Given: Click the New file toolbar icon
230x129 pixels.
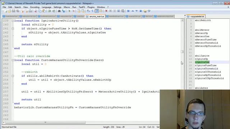Looking at the screenshot, I should point(5,11).
